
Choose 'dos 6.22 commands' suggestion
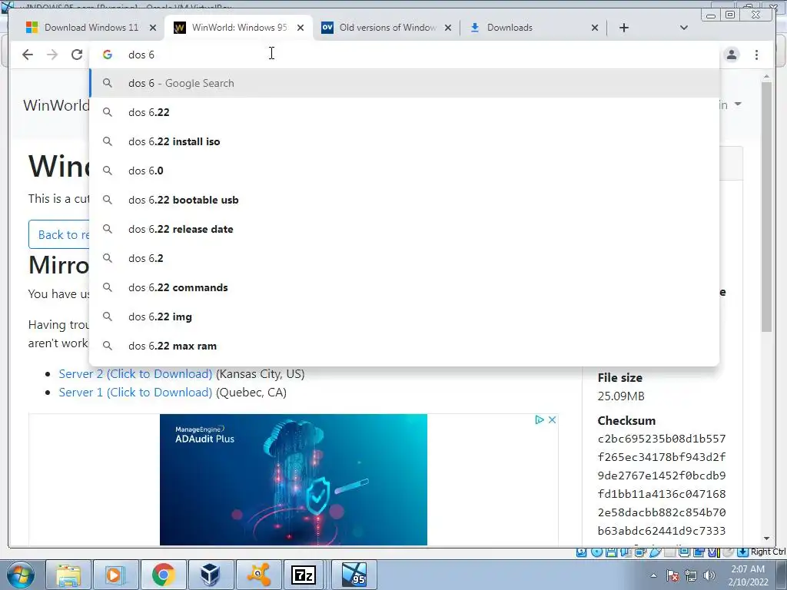click(404, 287)
